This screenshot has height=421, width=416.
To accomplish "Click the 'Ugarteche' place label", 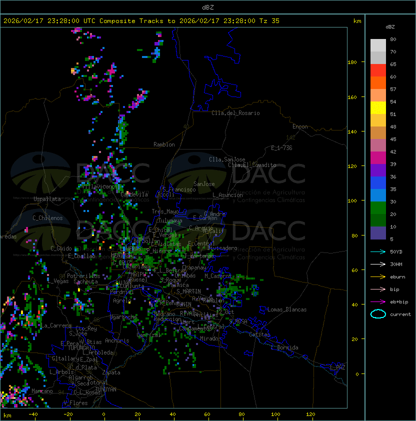I will (x=123, y=317).
